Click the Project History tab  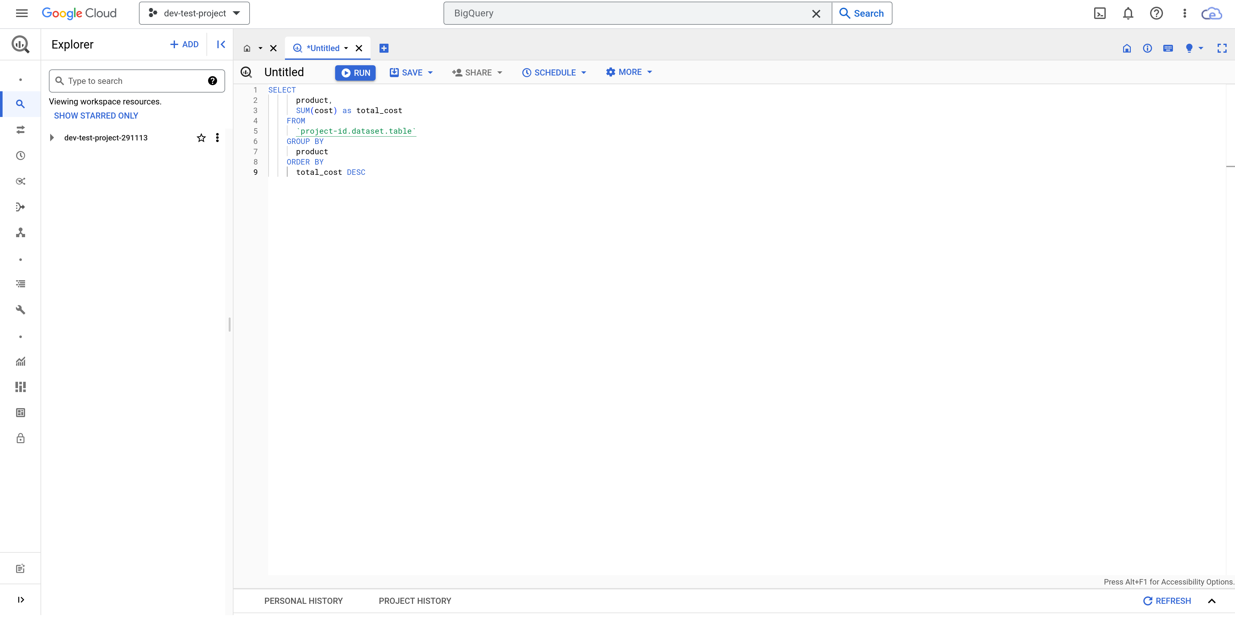click(415, 601)
